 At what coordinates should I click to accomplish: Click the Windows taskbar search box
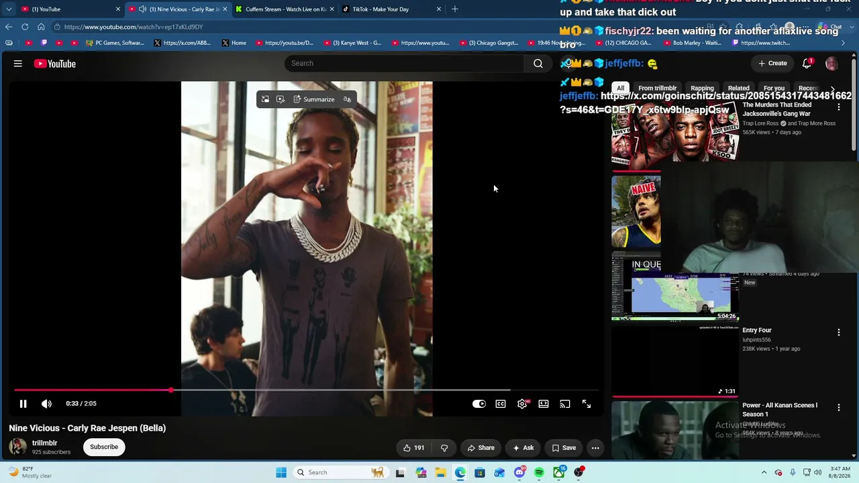click(x=340, y=472)
